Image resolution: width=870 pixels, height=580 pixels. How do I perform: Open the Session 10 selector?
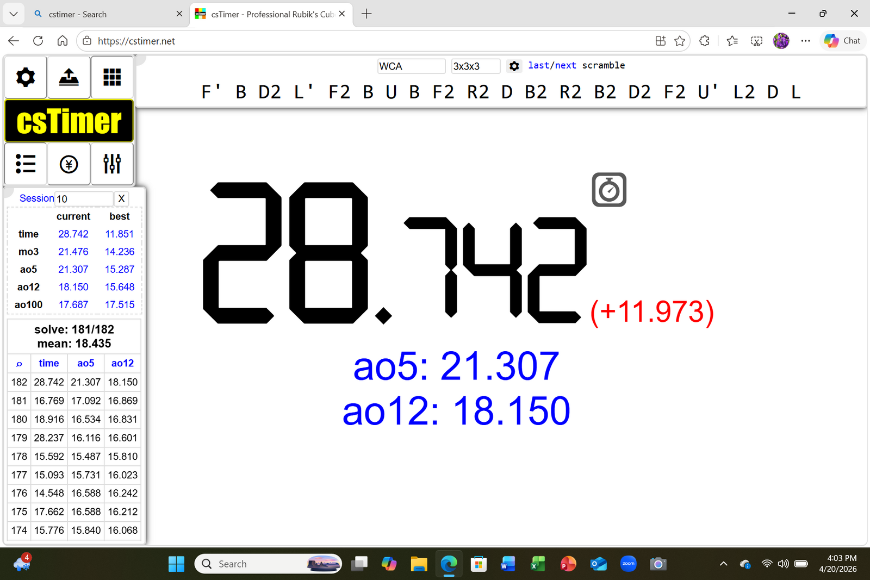tap(84, 199)
